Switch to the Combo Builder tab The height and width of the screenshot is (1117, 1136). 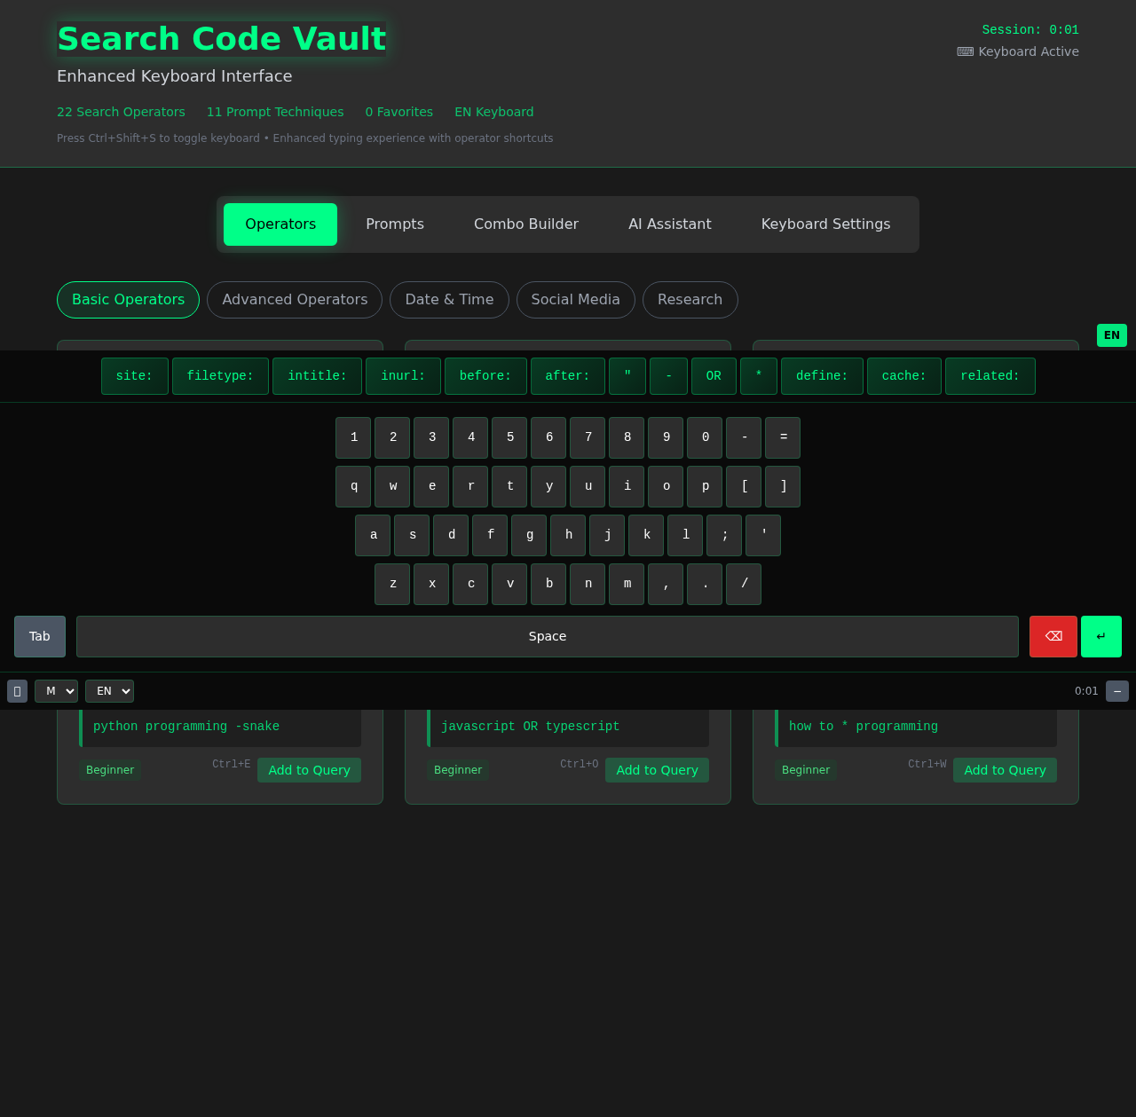[x=526, y=224]
